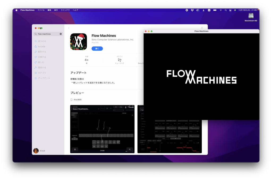272x179 pixels.
Task: Open the first Select StylePalette preview screenshot
Action: (102, 129)
